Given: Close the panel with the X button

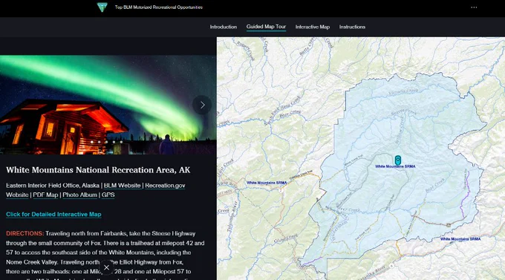Looking at the screenshot, I should coord(107,267).
